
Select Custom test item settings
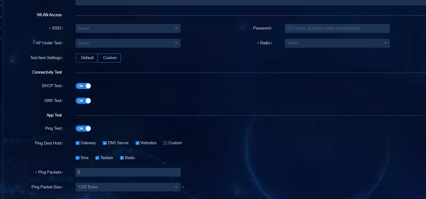(x=109, y=58)
